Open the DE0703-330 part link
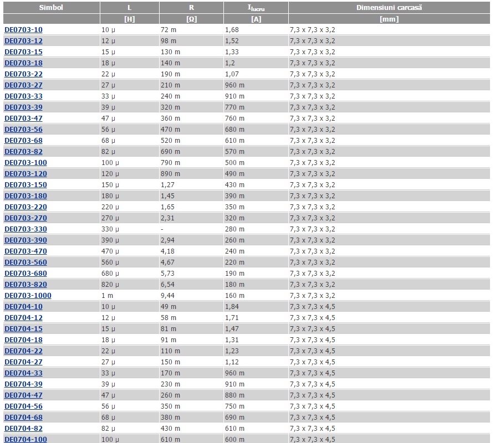Image resolution: width=495 pixels, height=443 pixels. (x=25, y=229)
